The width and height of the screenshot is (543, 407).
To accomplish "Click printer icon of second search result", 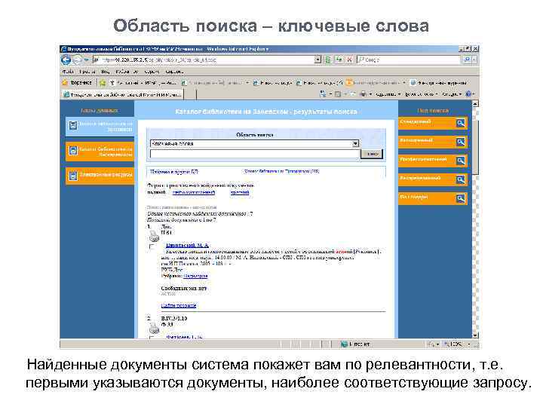I will (x=154, y=328).
